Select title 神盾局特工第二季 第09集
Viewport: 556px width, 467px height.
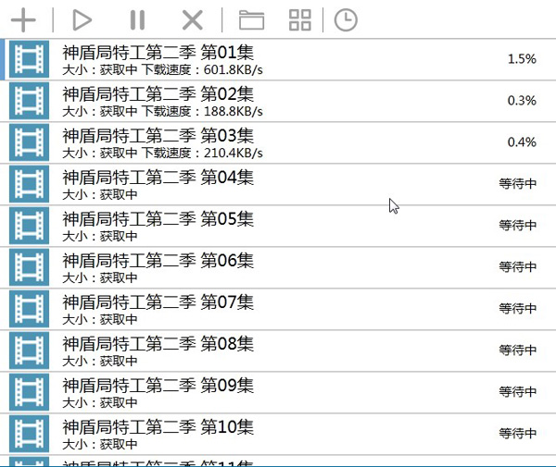(x=158, y=386)
